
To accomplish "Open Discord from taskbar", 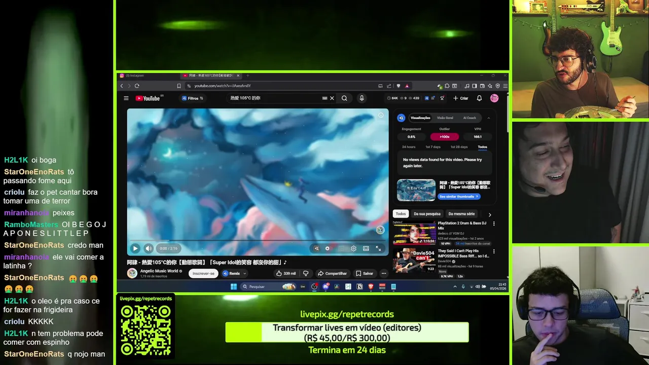I will point(326,286).
